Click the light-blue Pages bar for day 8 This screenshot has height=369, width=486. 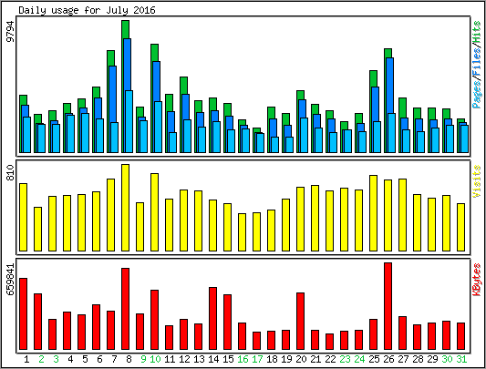pos(129,121)
